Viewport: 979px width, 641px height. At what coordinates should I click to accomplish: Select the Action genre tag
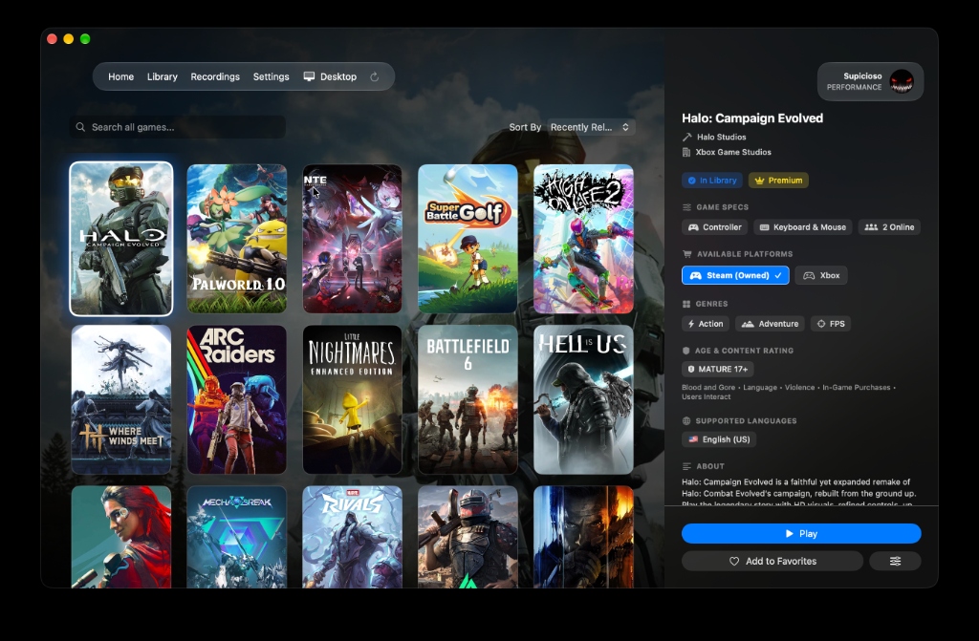(706, 324)
